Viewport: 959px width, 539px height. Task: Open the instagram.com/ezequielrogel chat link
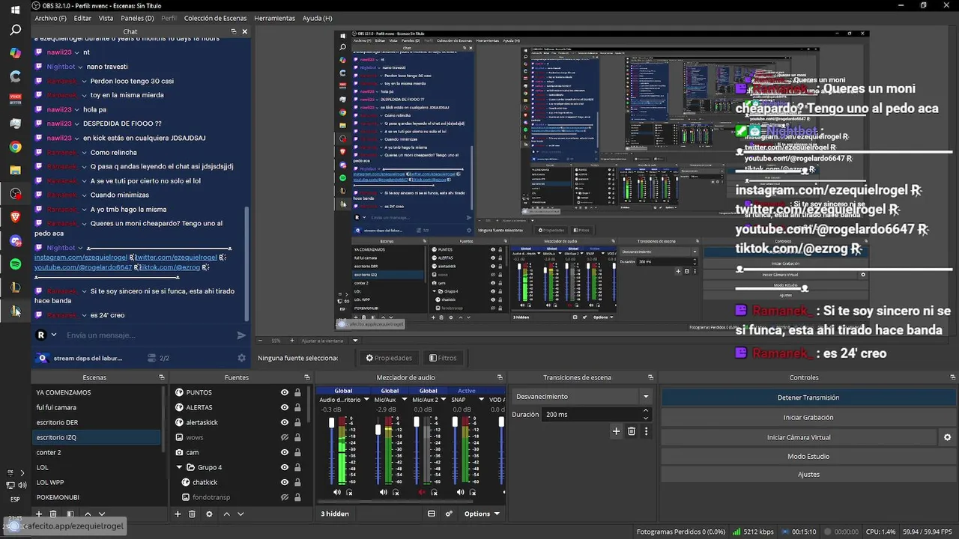[81, 258]
